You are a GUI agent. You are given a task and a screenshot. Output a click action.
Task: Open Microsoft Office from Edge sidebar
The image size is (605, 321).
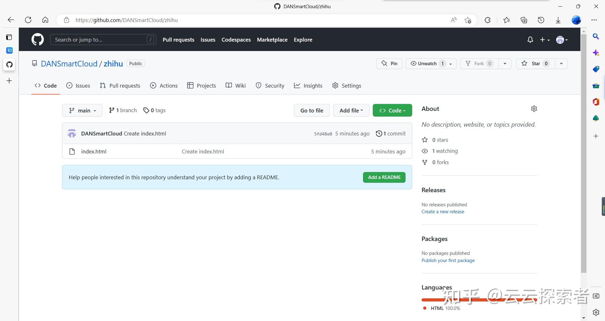click(596, 102)
